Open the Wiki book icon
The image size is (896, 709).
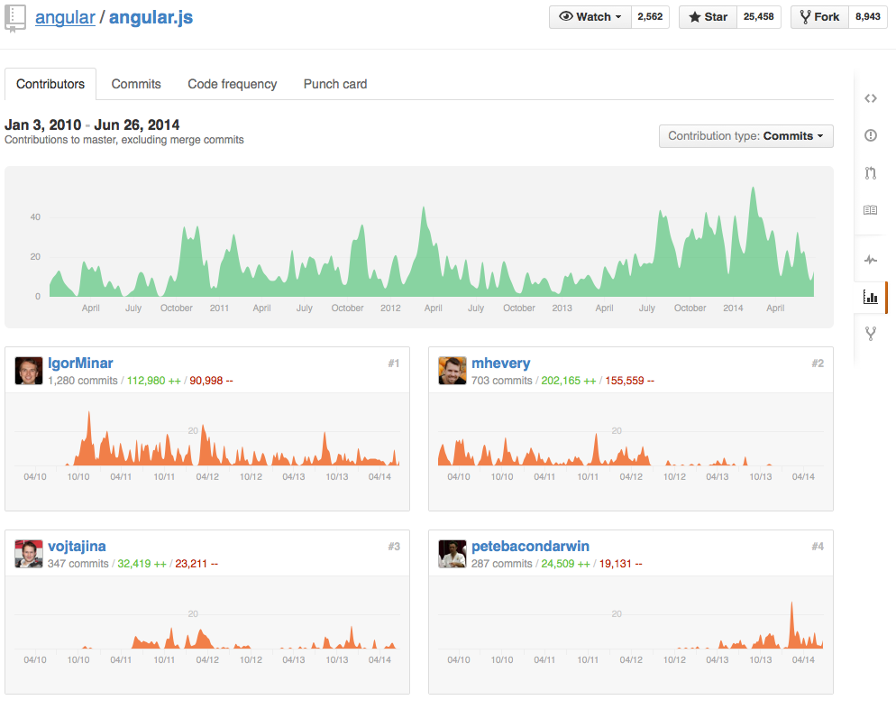point(870,210)
